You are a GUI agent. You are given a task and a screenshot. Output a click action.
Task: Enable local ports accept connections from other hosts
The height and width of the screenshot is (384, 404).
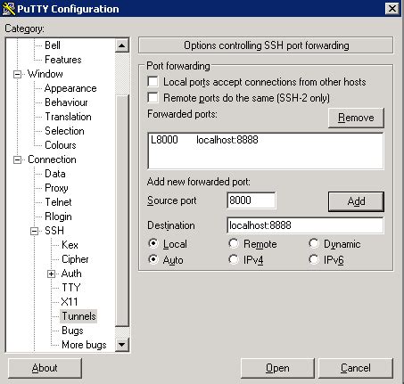[153, 82]
